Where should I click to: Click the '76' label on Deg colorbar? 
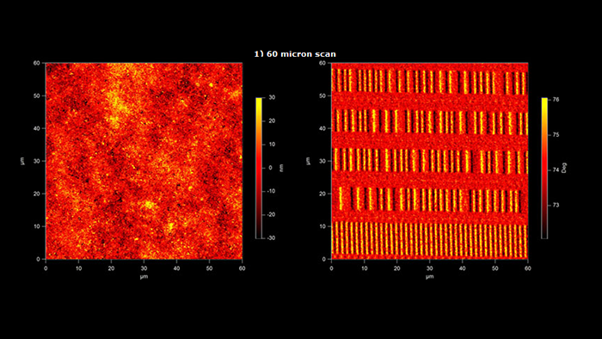pyautogui.click(x=556, y=100)
